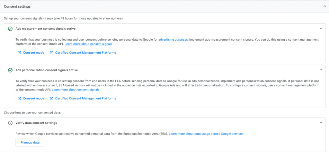Open Consent mode link under Ads personalization
The width and height of the screenshot is (329, 157).
pyautogui.click(x=33, y=98)
